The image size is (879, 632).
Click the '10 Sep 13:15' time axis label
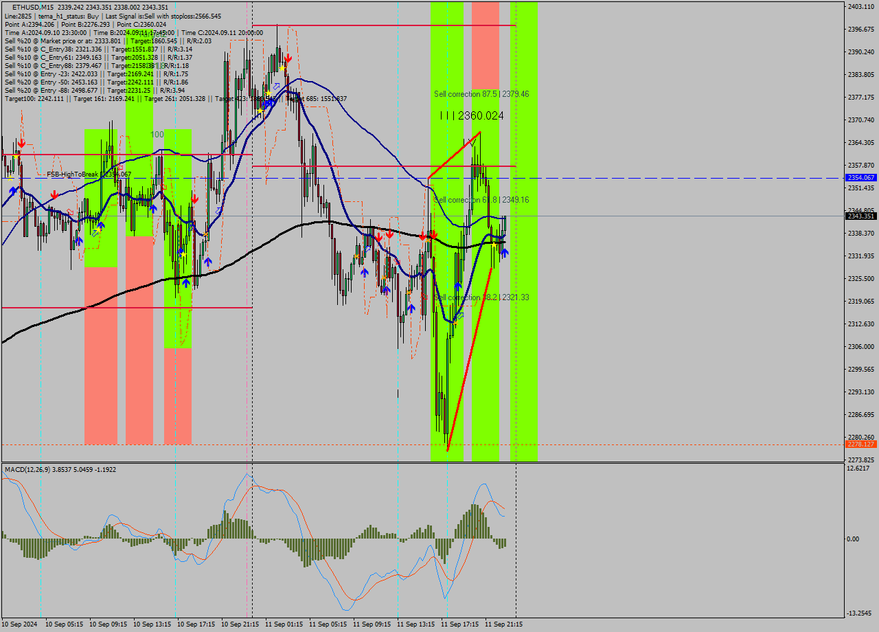(x=152, y=624)
